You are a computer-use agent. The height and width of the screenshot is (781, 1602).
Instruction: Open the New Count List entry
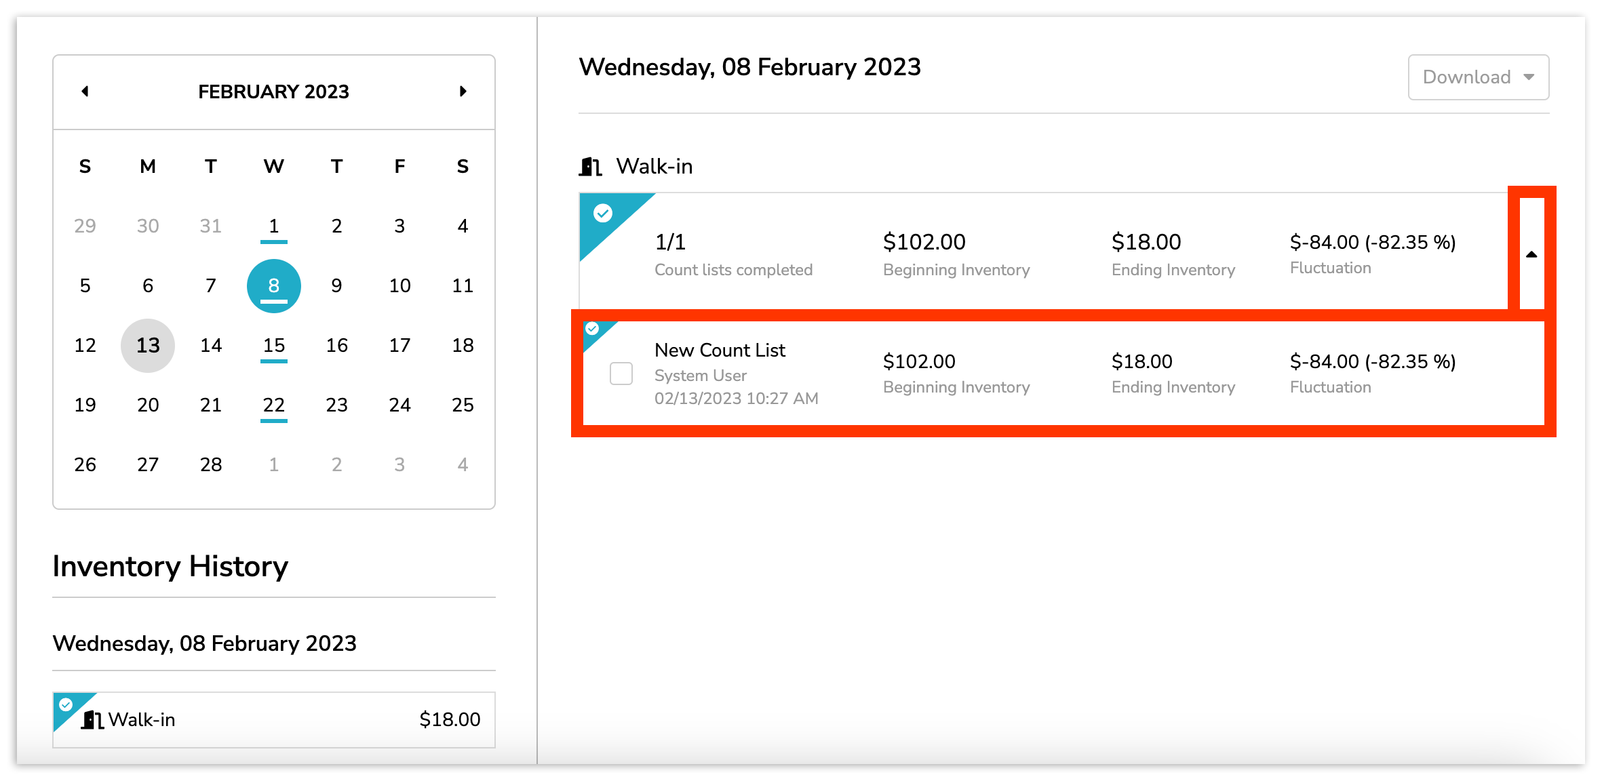[x=720, y=350]
